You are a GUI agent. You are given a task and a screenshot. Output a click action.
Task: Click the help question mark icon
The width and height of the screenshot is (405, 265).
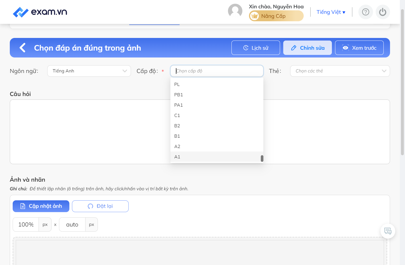tap(366, 12)
